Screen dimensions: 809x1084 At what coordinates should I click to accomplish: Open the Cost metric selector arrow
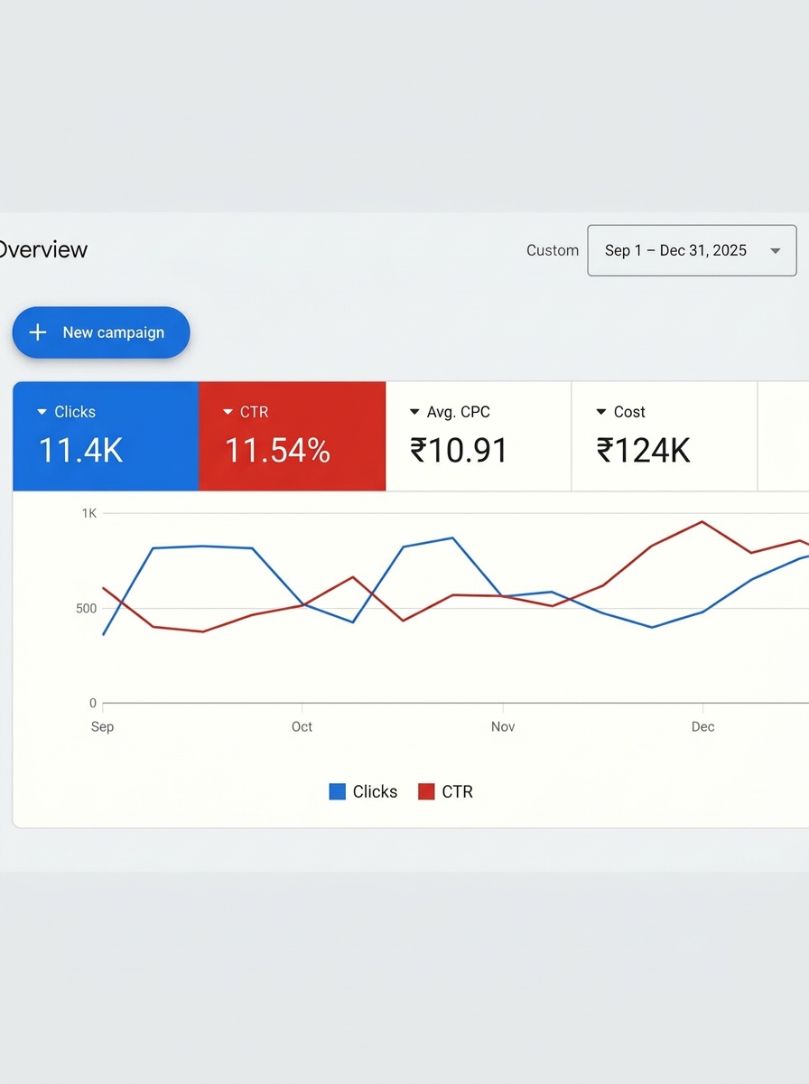pos(601,412)
